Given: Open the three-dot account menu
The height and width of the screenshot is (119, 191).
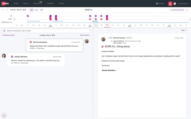Looking at the screenshot, I should click(187, 10).
